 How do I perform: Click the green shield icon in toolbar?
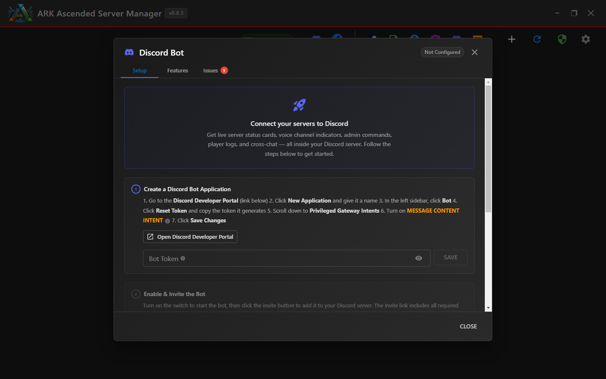tap(562, 39)
